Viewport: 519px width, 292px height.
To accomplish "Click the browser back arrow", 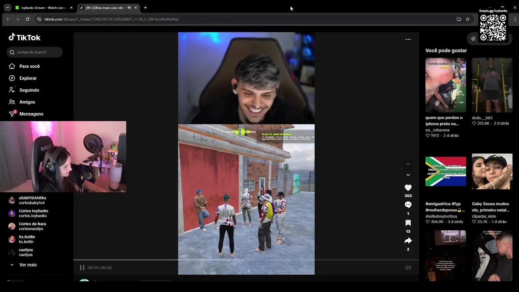I will point(8,19).
